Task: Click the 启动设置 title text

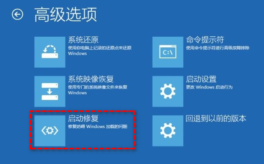Action: tap(201, 79)
